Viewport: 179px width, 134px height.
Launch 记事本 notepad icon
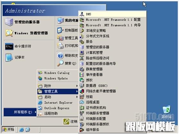click(9, 58)
